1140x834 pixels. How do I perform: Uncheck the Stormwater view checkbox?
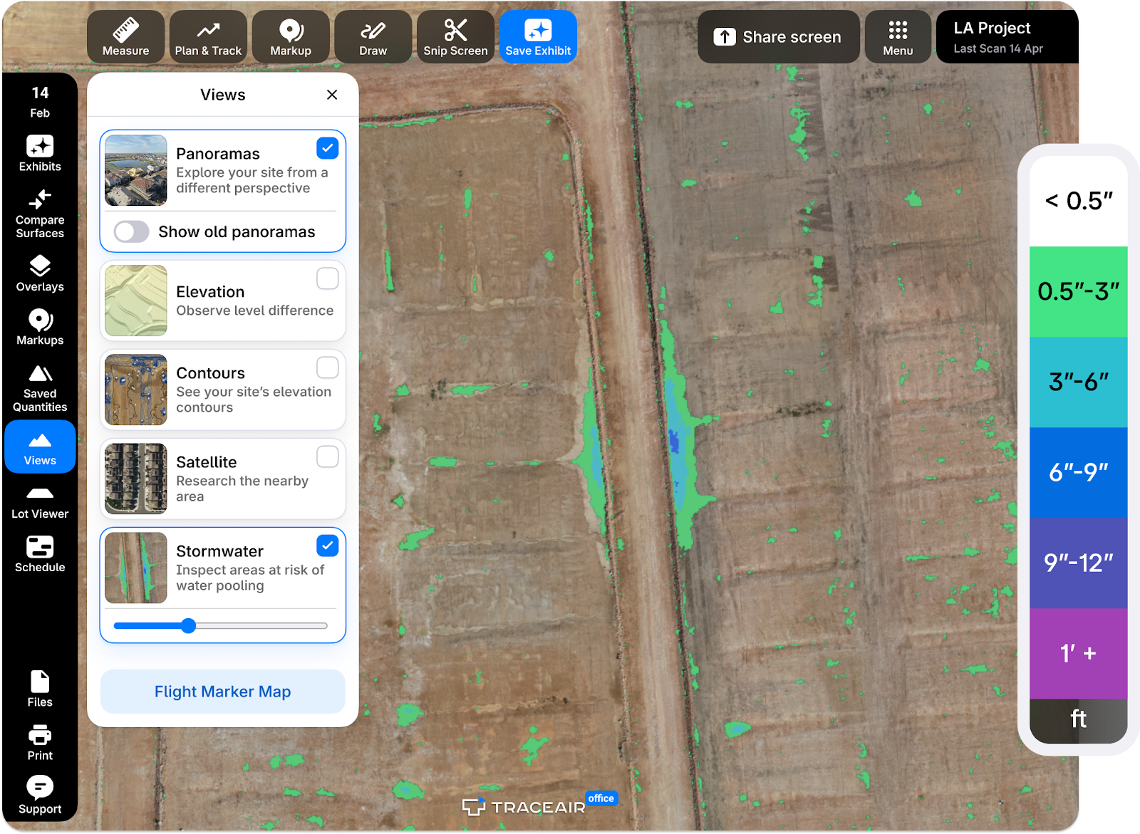point(327,546)
